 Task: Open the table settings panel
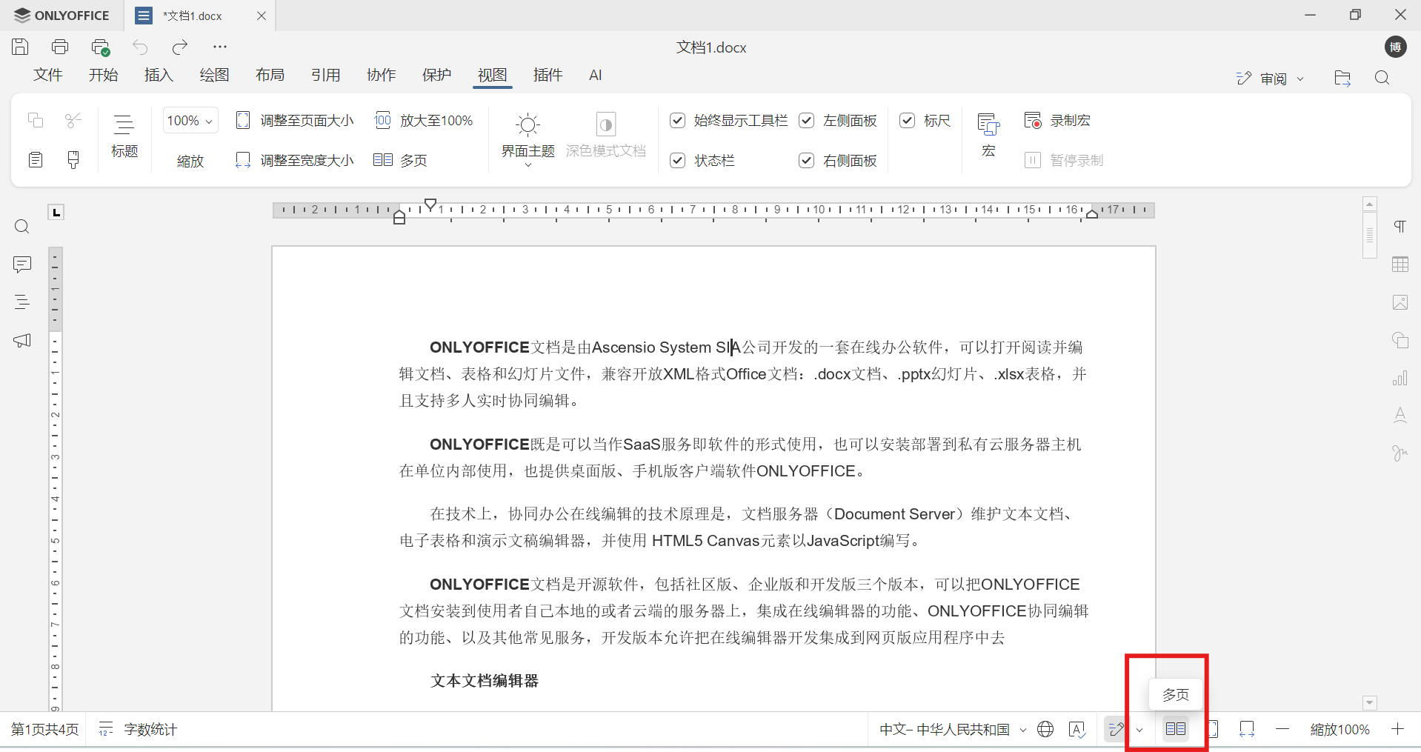pyautogui.click(x=1400, y=264)
